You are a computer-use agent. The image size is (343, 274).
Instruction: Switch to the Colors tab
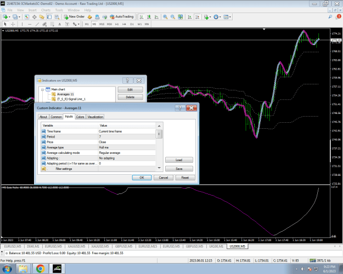click(x=80, y=117)
